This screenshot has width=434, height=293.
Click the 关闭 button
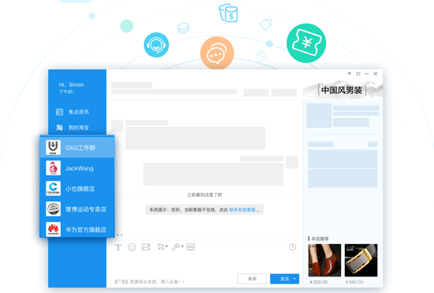click(252, 279)
